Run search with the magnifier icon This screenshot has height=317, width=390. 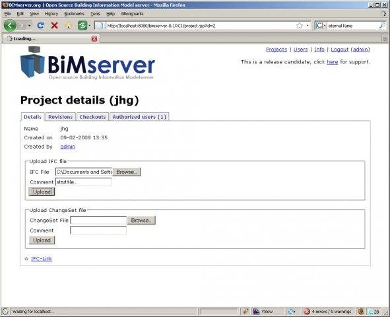click(382, 25)
